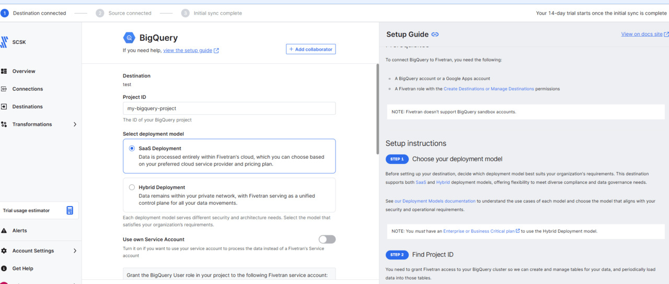Click the Fivetran logo in the sidebar

(4, 42)
